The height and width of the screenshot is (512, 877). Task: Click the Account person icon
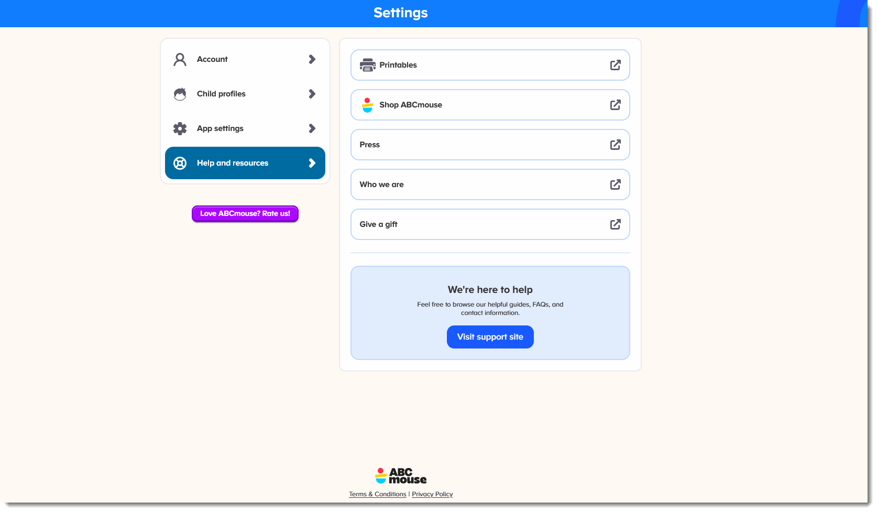pos(180,59)
